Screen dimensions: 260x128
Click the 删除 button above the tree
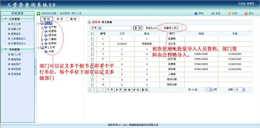click(73, 19)
